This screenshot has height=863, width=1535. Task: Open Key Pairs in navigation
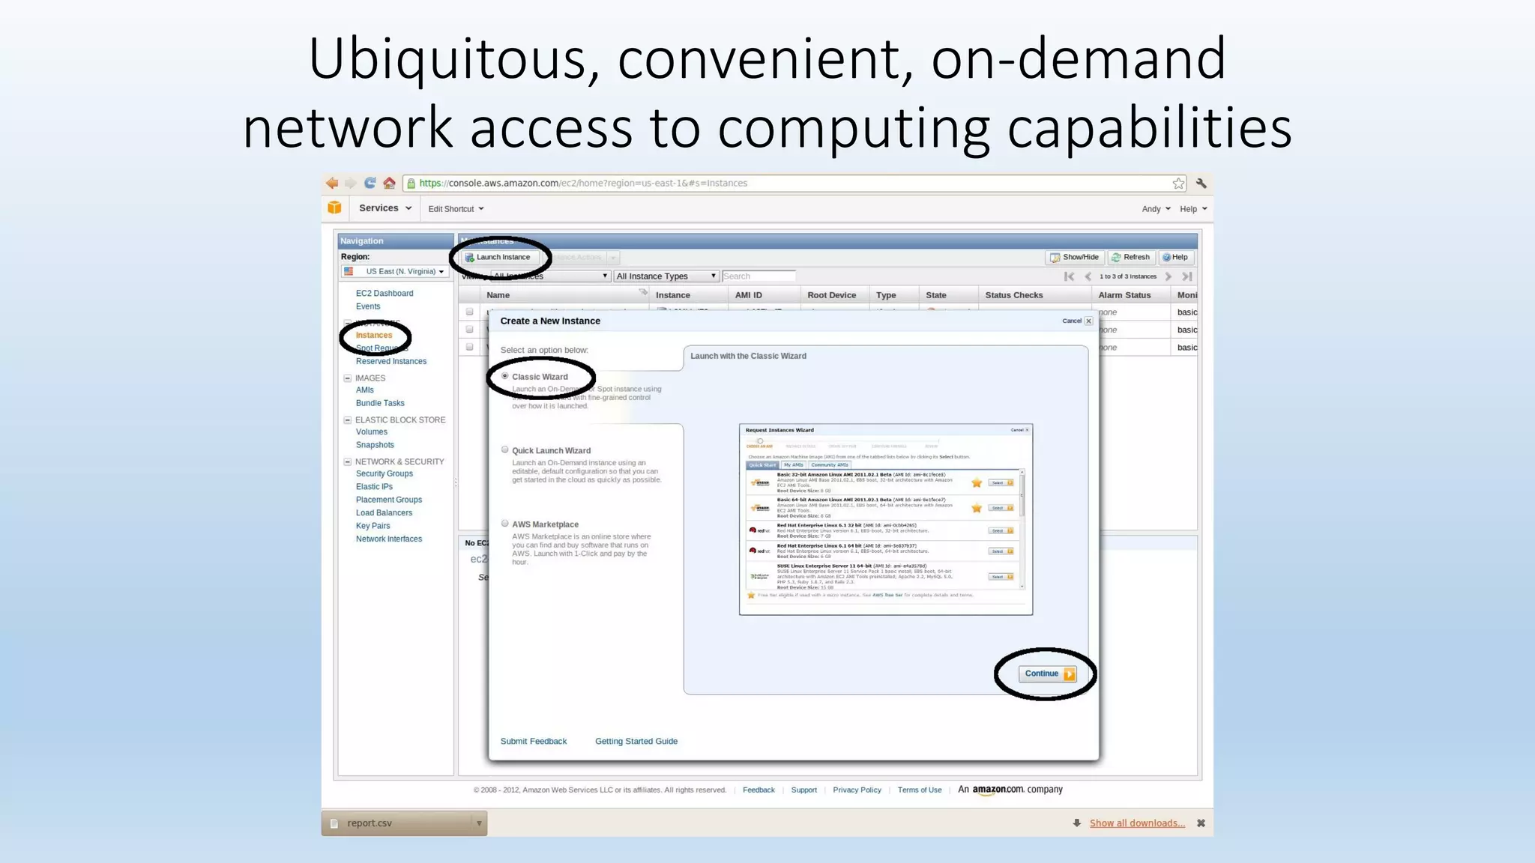click(x=373, y=526)
